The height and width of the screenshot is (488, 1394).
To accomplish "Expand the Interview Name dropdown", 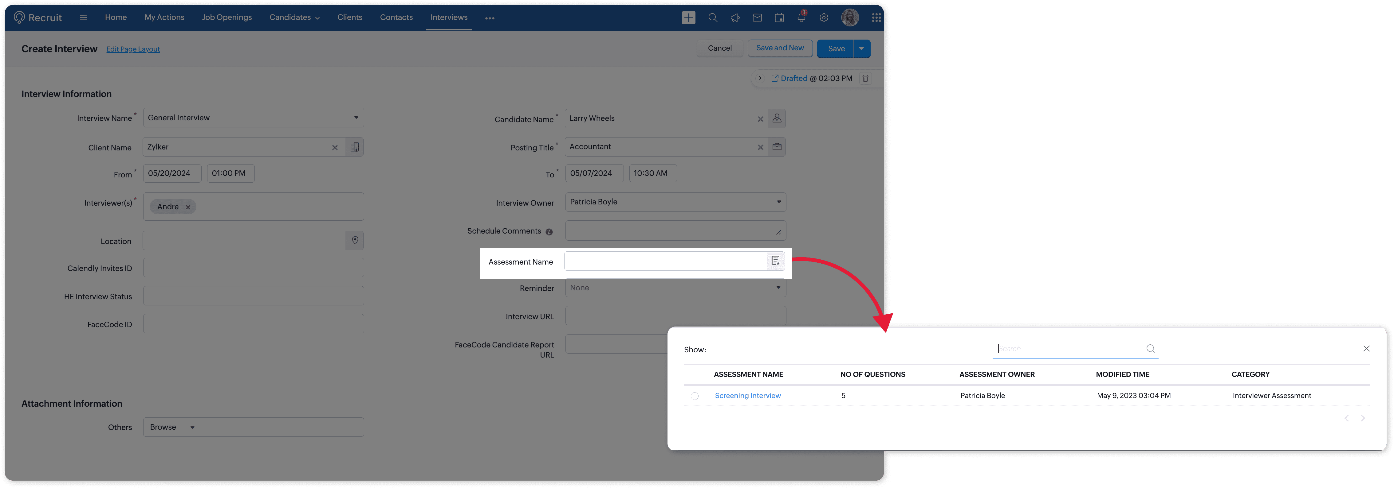I will [356, 117].
